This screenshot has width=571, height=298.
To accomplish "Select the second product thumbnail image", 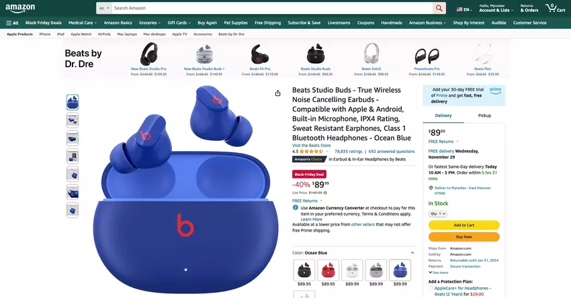I will pyautogui.click(x=73, y=120).
